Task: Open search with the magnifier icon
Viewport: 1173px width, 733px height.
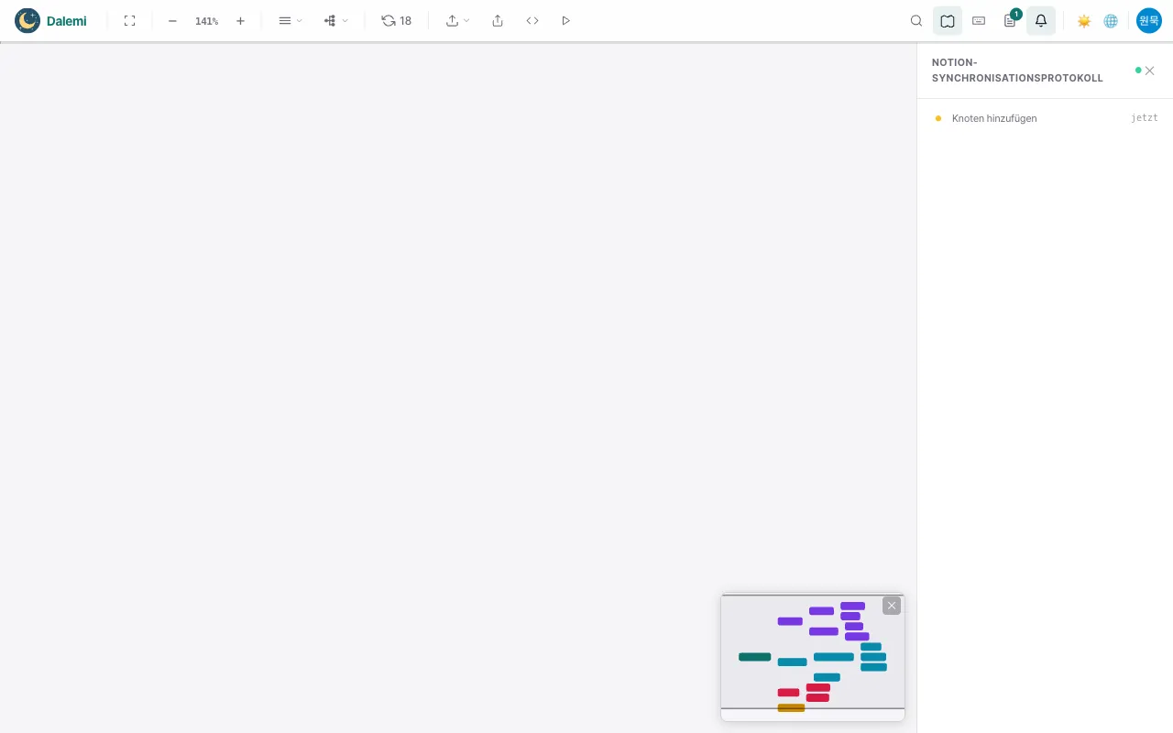Action: pos(916,20)
